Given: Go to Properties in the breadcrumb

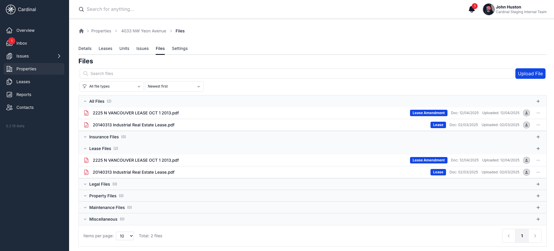Looking at the screenshot, I should click(x=101, y=31).
